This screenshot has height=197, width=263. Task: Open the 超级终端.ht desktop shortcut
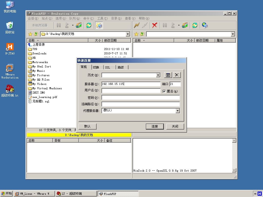tap(10, 91)
